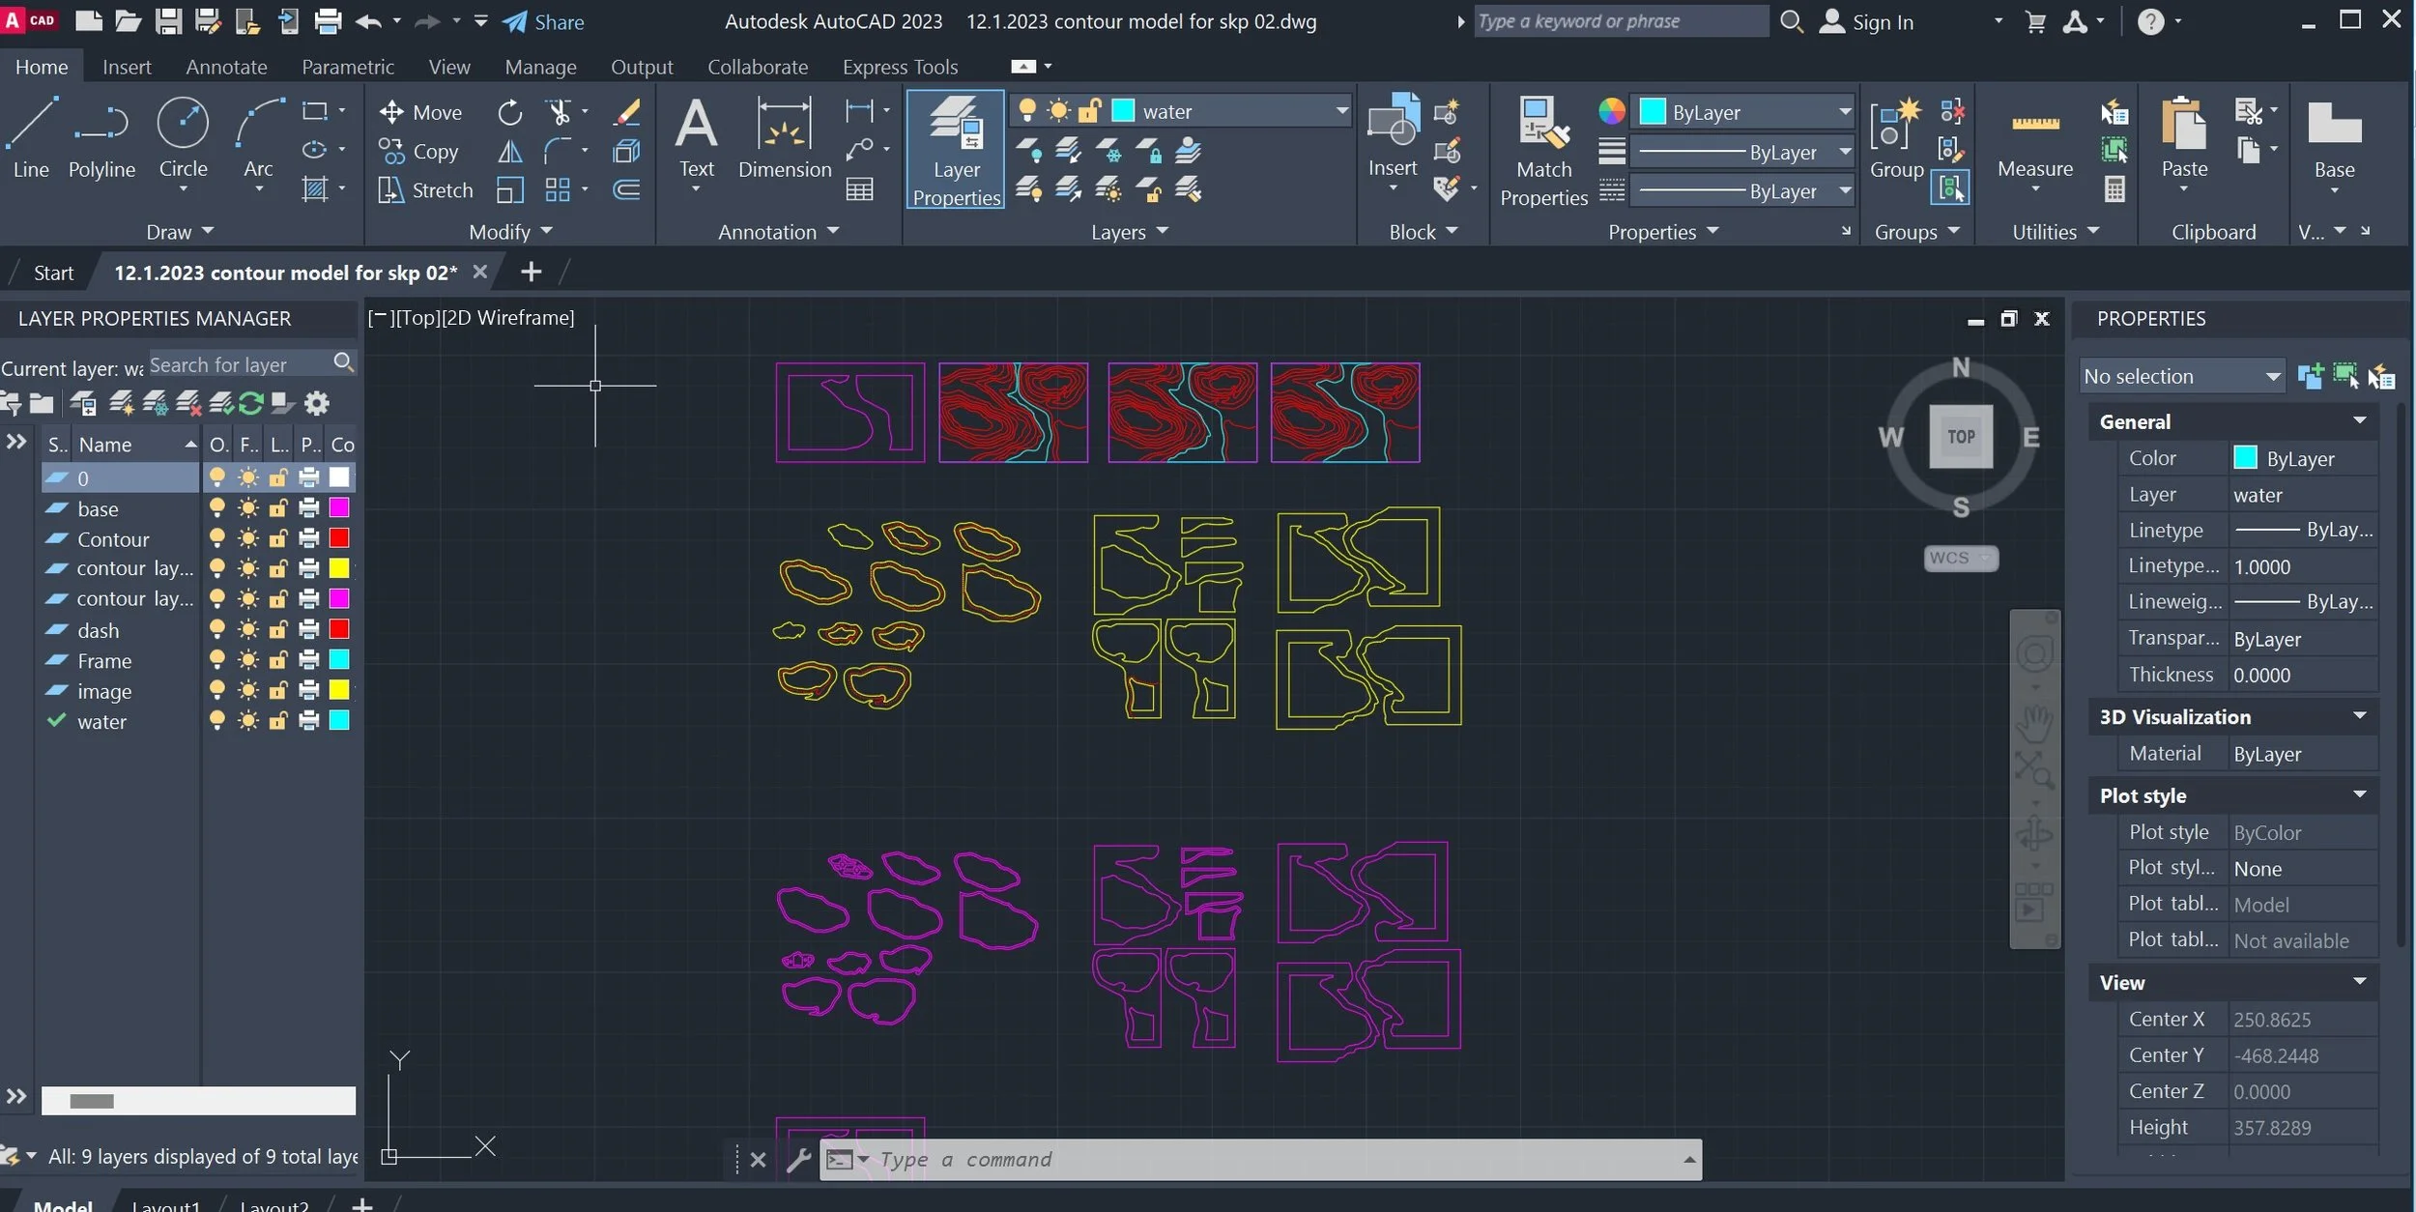Collapse the 3D Visualization section
This screenshot has width=2416, height=1212.
point(2359,716)
